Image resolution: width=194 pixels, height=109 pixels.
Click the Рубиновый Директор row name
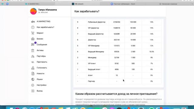tap(97, 22)
